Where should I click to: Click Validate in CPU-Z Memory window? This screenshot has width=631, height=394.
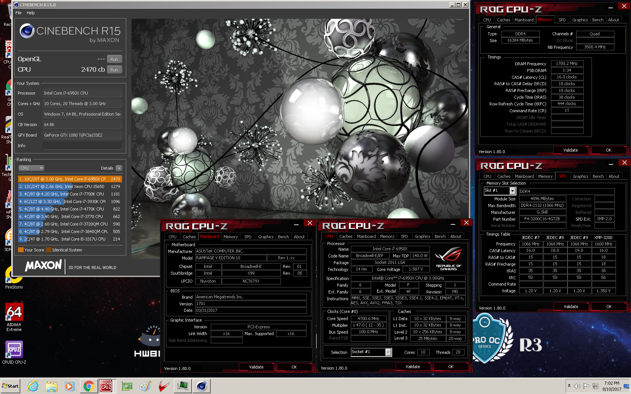point(571,150)
